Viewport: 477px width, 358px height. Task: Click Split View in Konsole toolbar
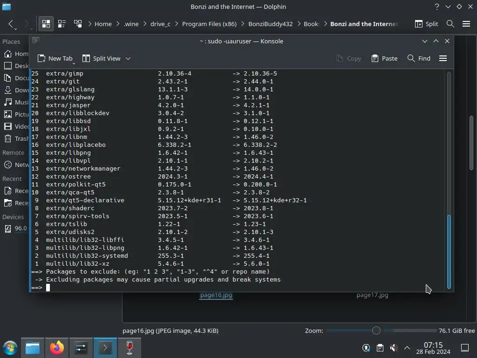point(101,58)
